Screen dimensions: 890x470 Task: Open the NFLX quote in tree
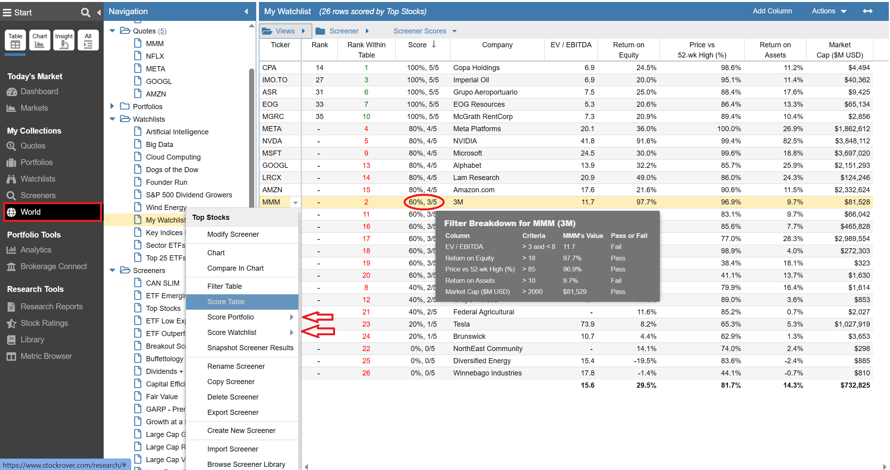click(x=155, y=56)
